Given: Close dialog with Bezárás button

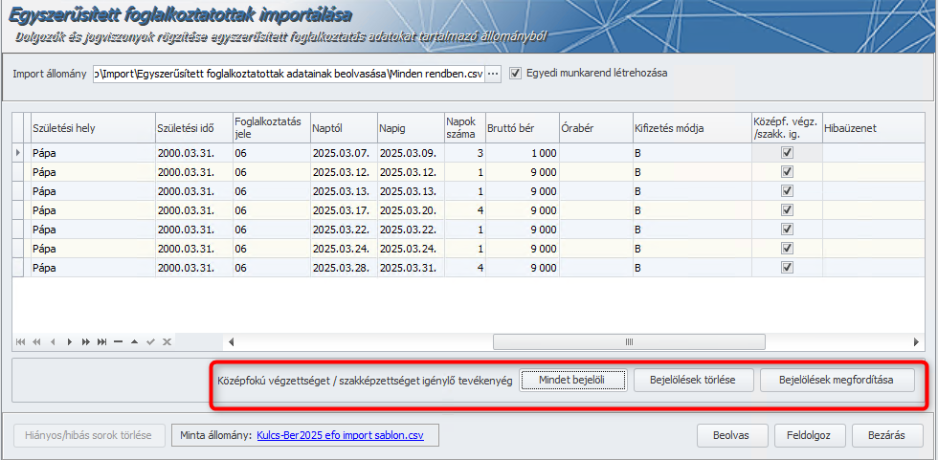Looking at the screenshot, I should (x=887, y=435).
